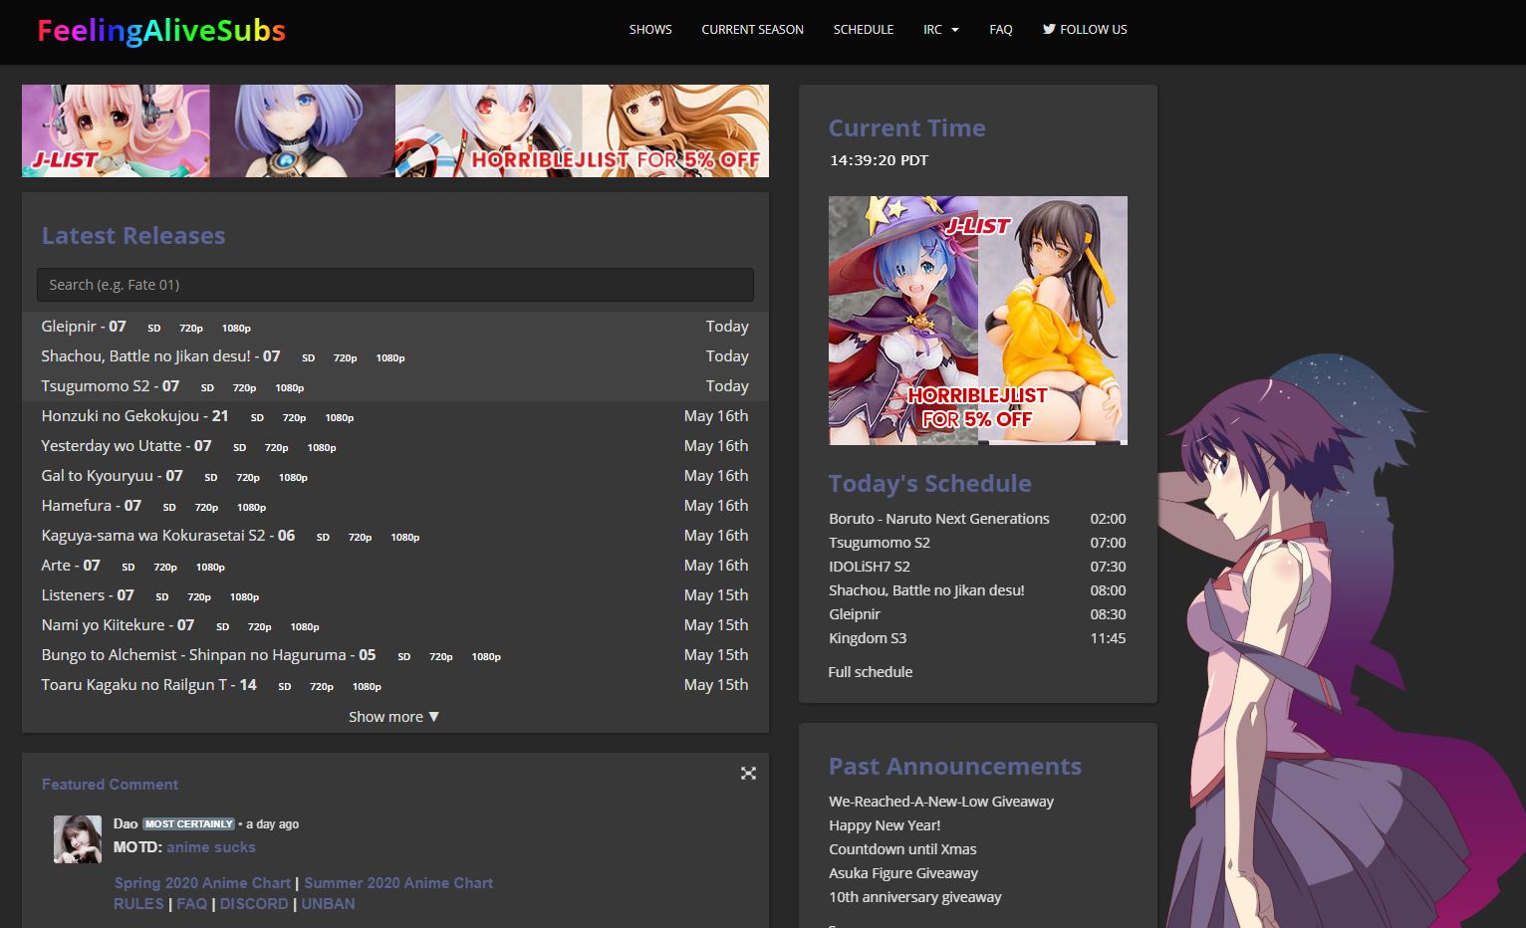Open the IRC dropdown menu
1526x928 pixels.
click(940, 29)
